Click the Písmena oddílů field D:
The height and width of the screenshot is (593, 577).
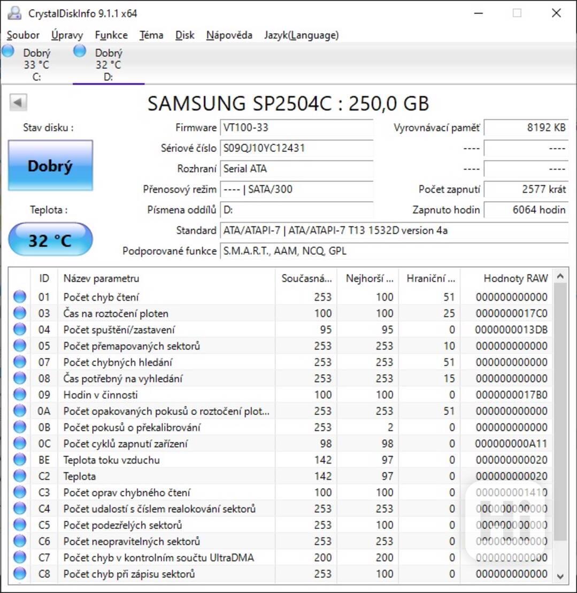tap(297, 209)
